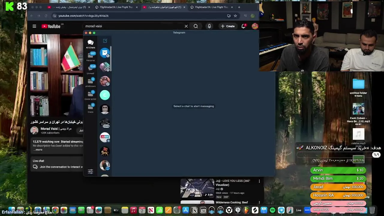Open the Personal folder in Telegram sidebar
The height and width of the screenshot is (216, 384).
(x=90, y=56)
